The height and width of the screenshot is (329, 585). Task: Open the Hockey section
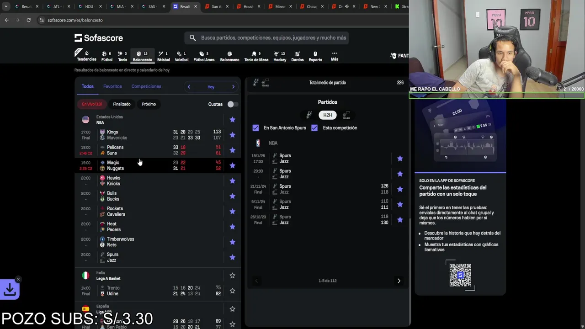(280, 56)
